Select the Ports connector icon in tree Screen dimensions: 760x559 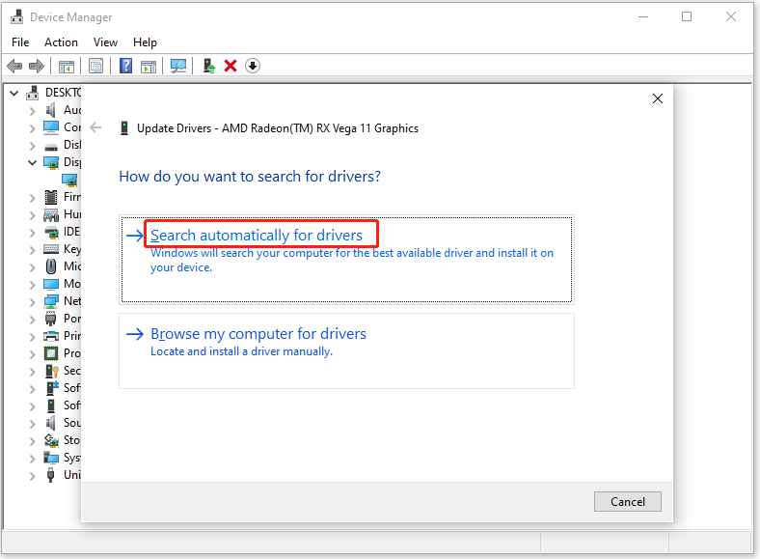(x=51, y=319)
